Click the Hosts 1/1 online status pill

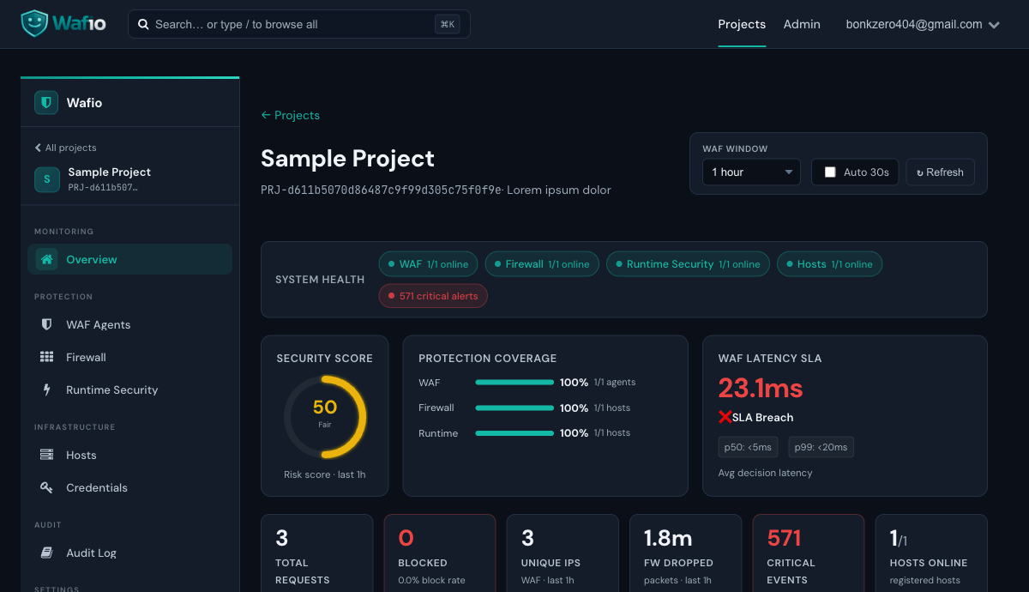829,264
